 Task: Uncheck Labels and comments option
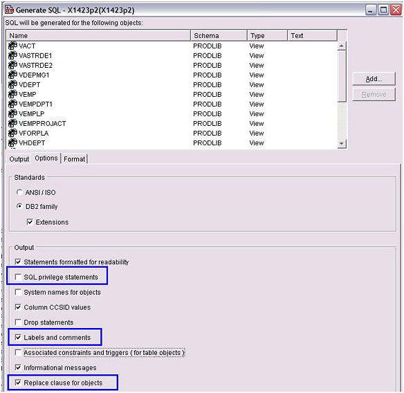click(18, 337)
